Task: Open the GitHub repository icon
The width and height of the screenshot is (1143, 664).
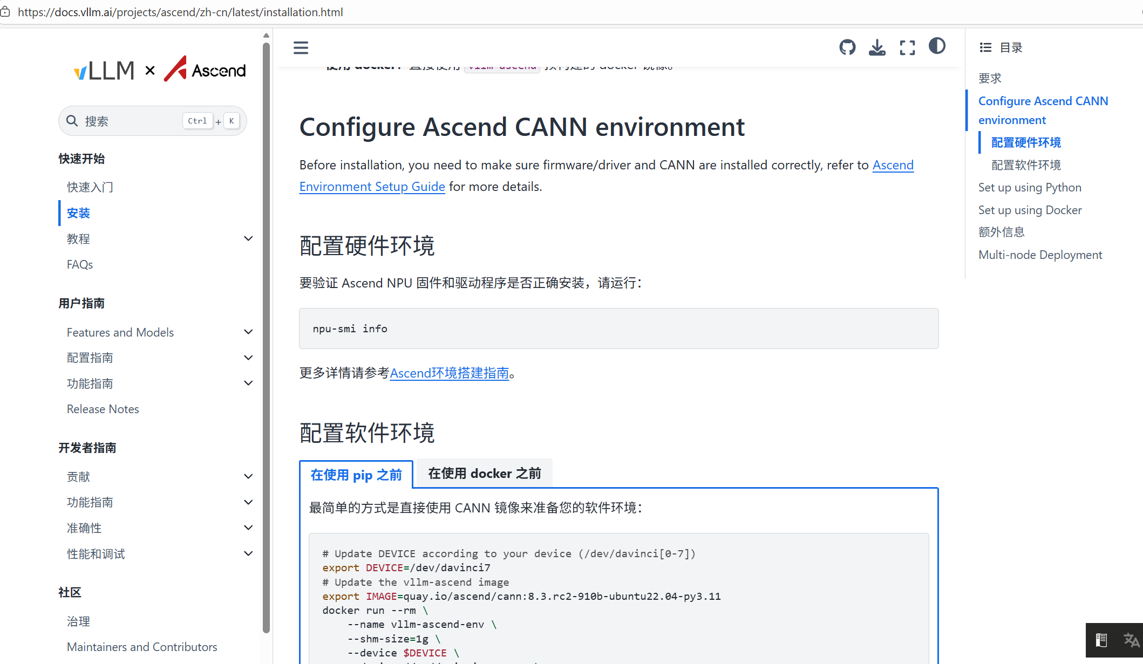Action: tap(847, 47)
